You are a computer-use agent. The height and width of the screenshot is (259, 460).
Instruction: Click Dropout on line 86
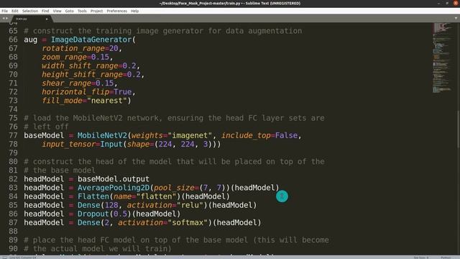point(93,214)
